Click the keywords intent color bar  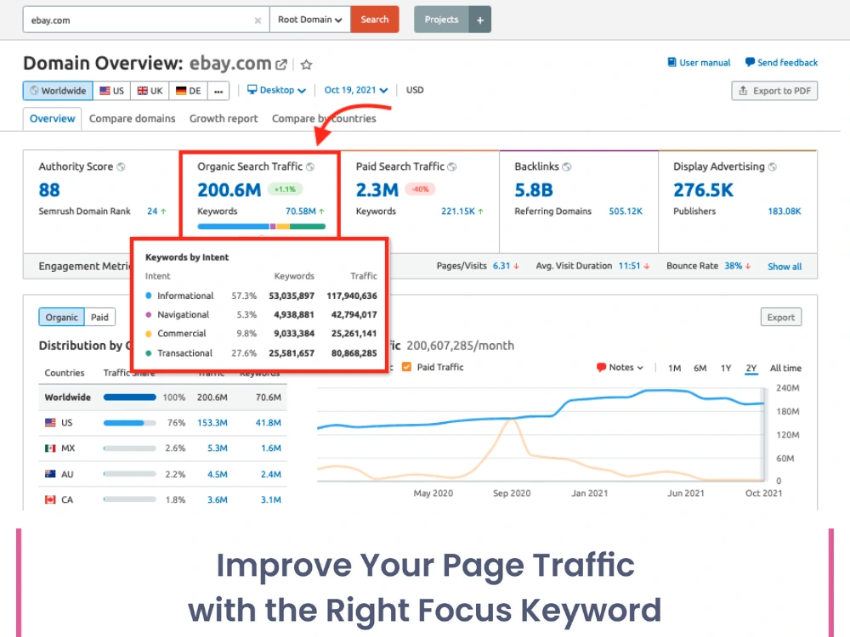tap(261, 227)
